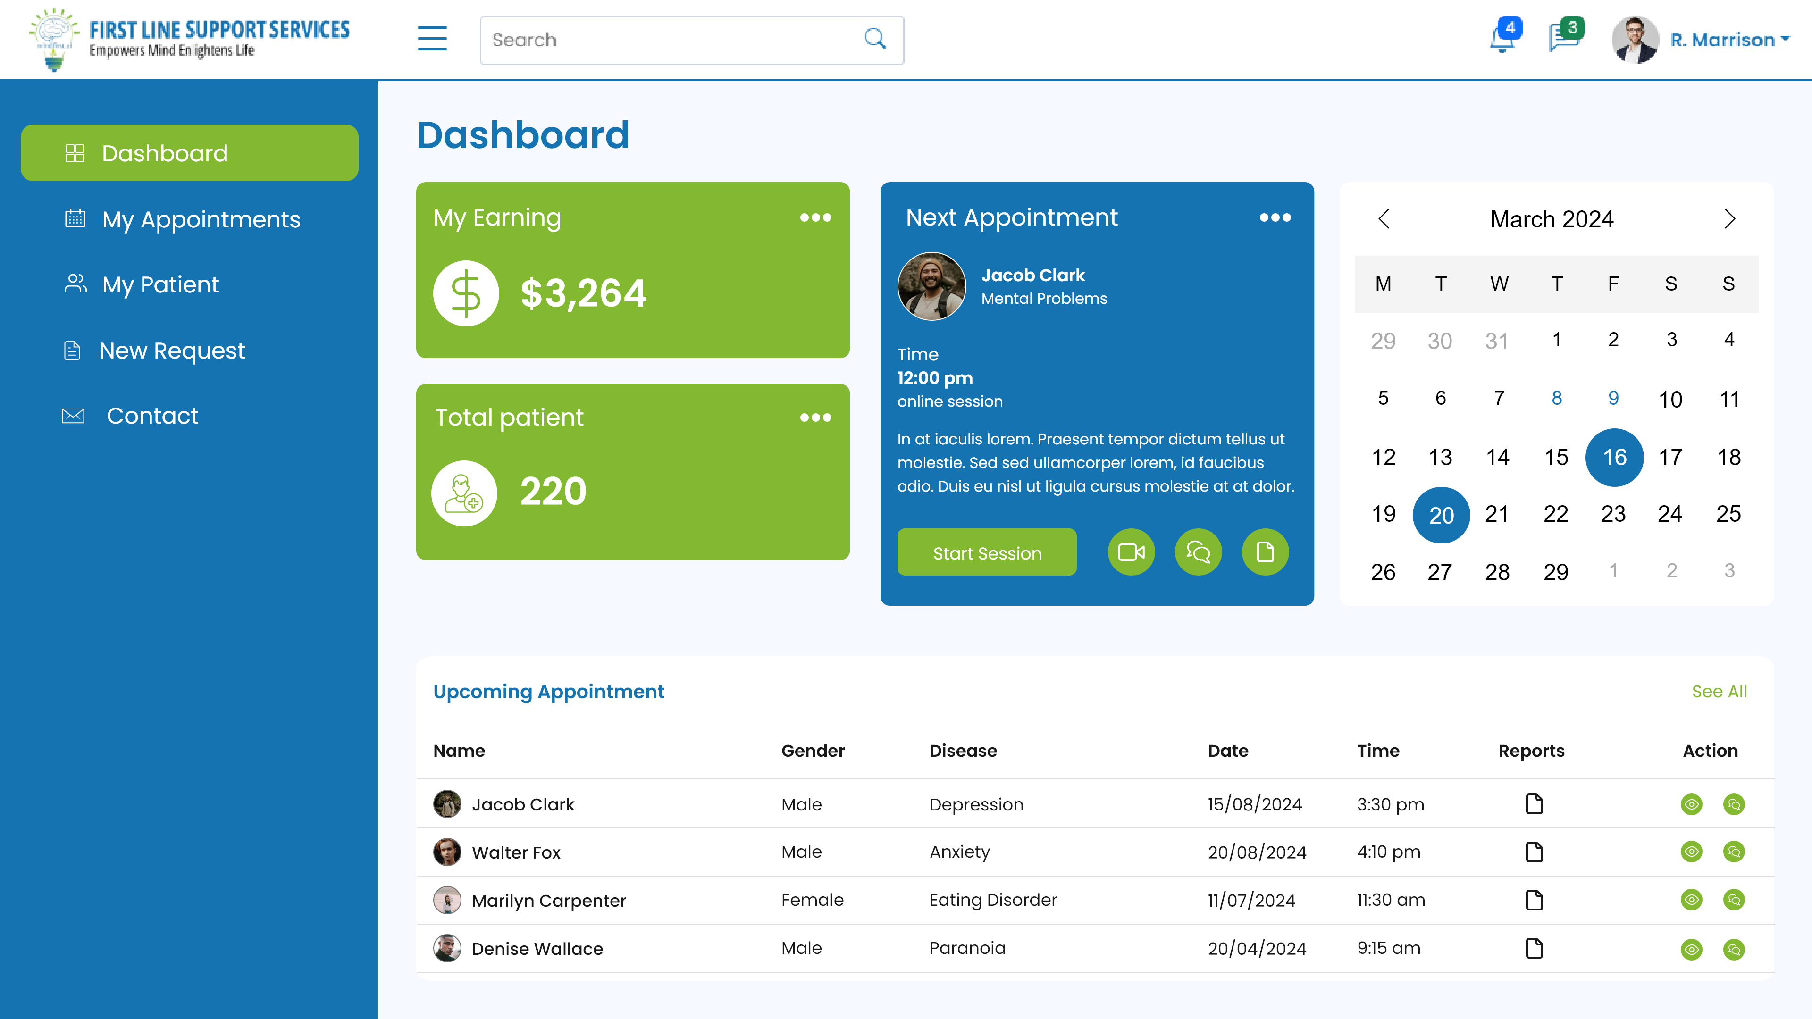
Task: Chat with Jacob Clark from table row
Action: point(1734,804)
